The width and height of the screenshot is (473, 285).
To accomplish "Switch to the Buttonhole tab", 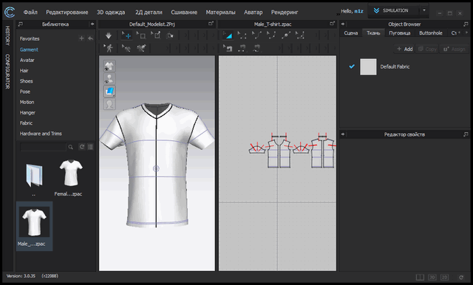I will click(x=431, y=32).
